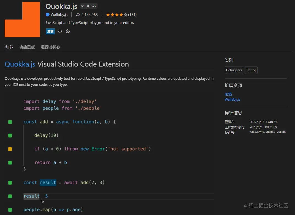Image resolution: width=295 pixels, height=215 pixels.
Task: Click the sync/auto-update icon next to 卸载
Action: click(x=60, y=31)
